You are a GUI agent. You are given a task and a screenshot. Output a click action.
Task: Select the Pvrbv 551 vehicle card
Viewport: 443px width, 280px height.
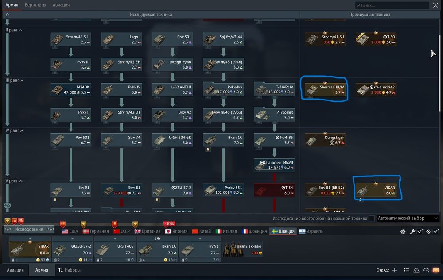(x=223, y=190)
